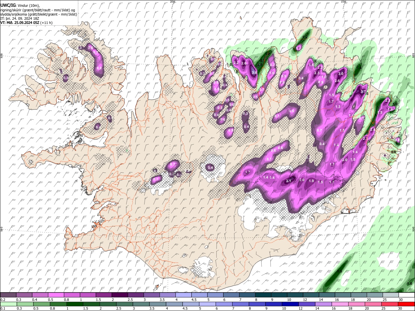Click the 20W longitude label at the top
The height and width of the screenshot is (311, 415).
click(x=172, y=2)
